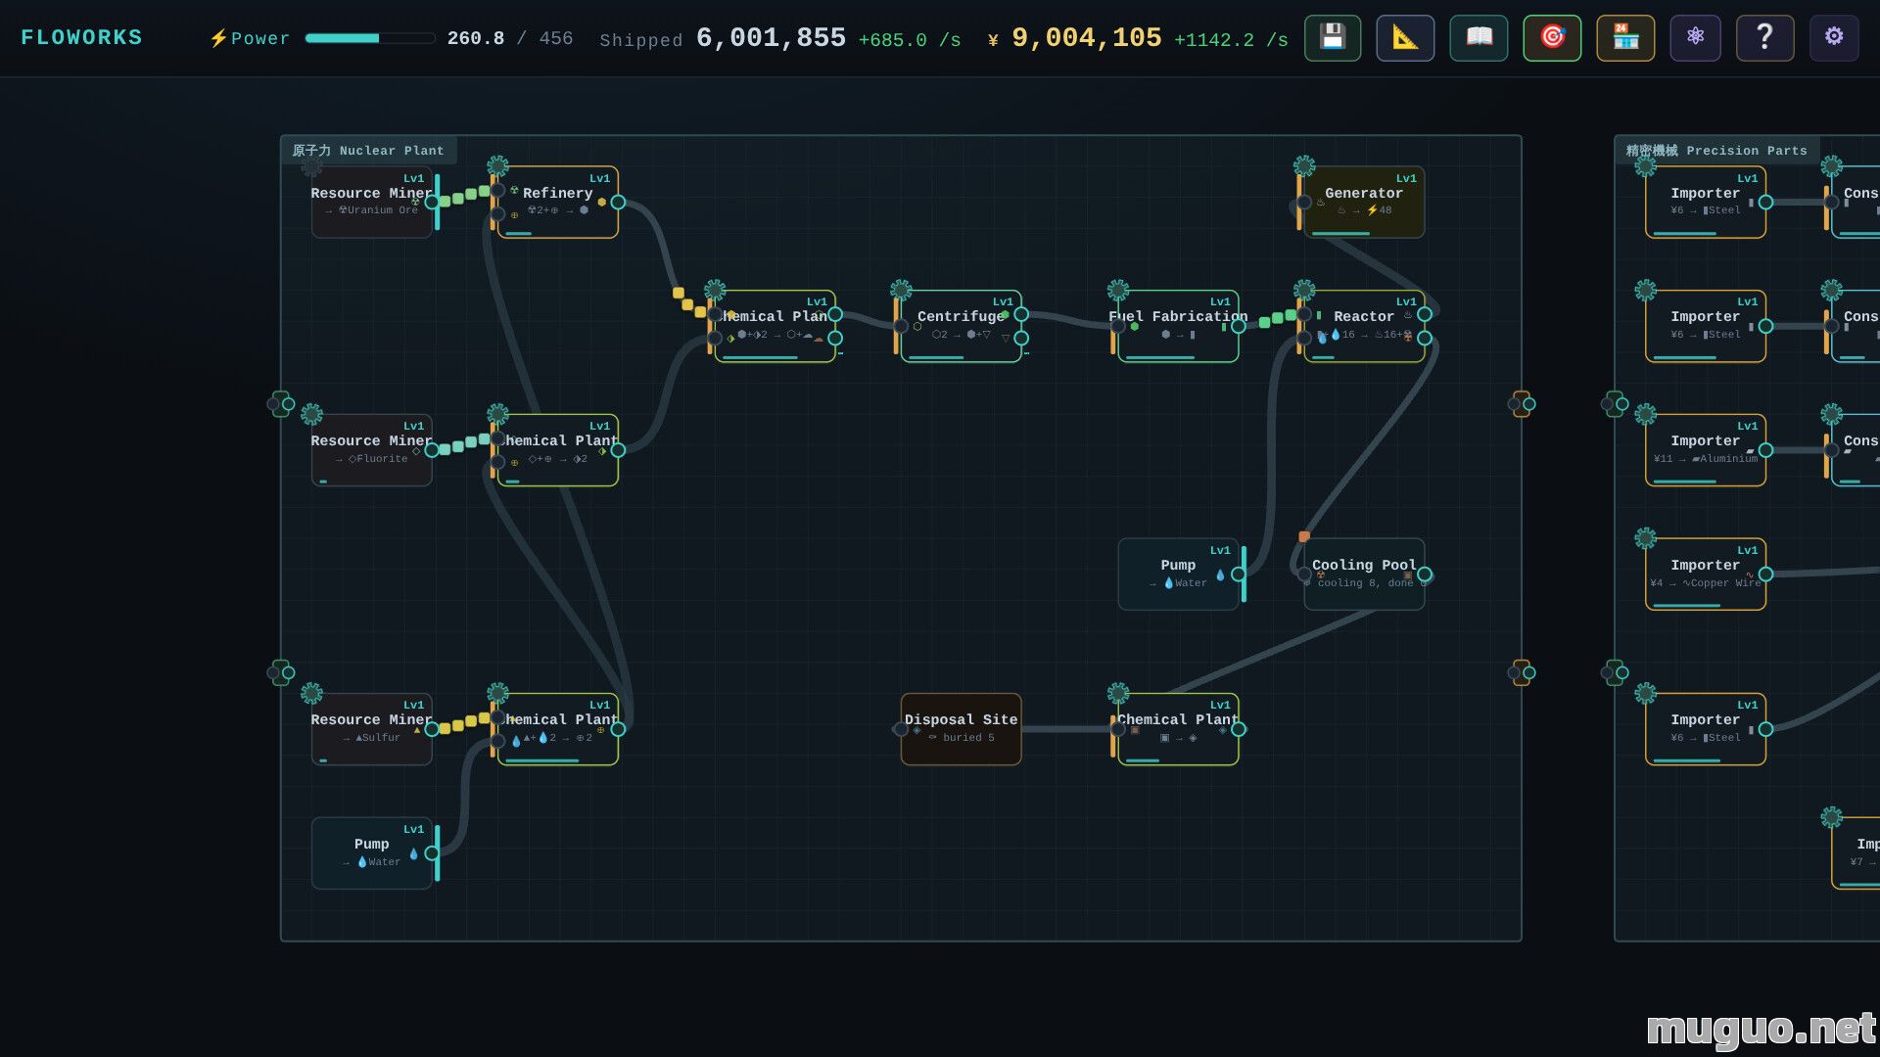1880x1057 pixels.
Task: Click gear on Copper Wire Importer node
Action: pyautogui.click(x=1645, y=538)
